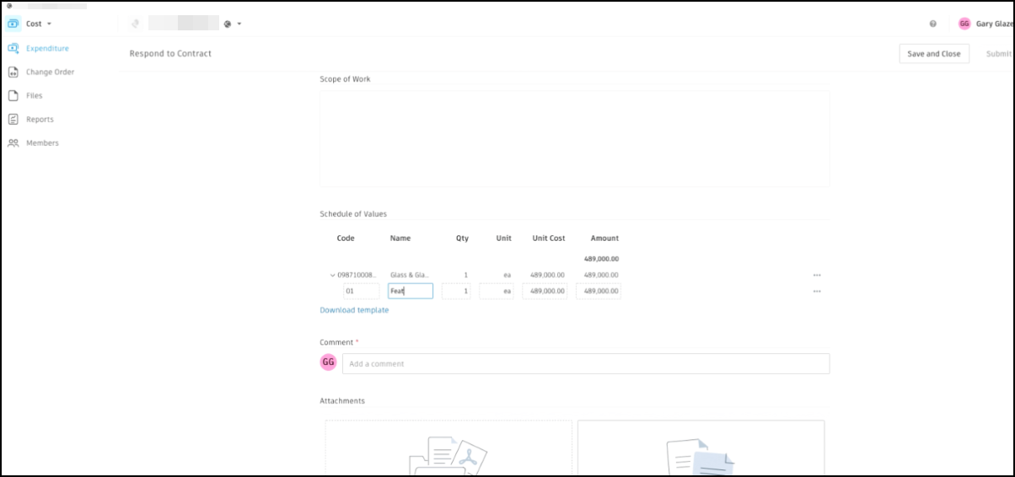Open Members in the sidebar
This screenshot has height=477, width=1015.
[42, 142]
